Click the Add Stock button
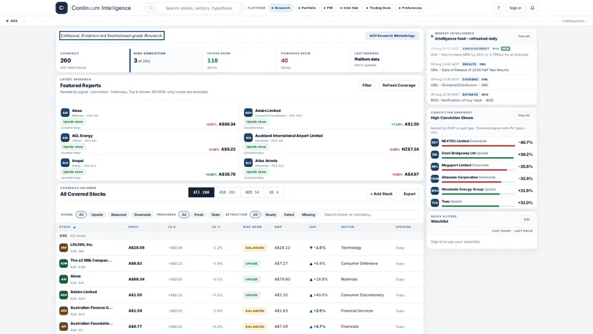Viewport: 593px width, 334px height. coord(381,194)
